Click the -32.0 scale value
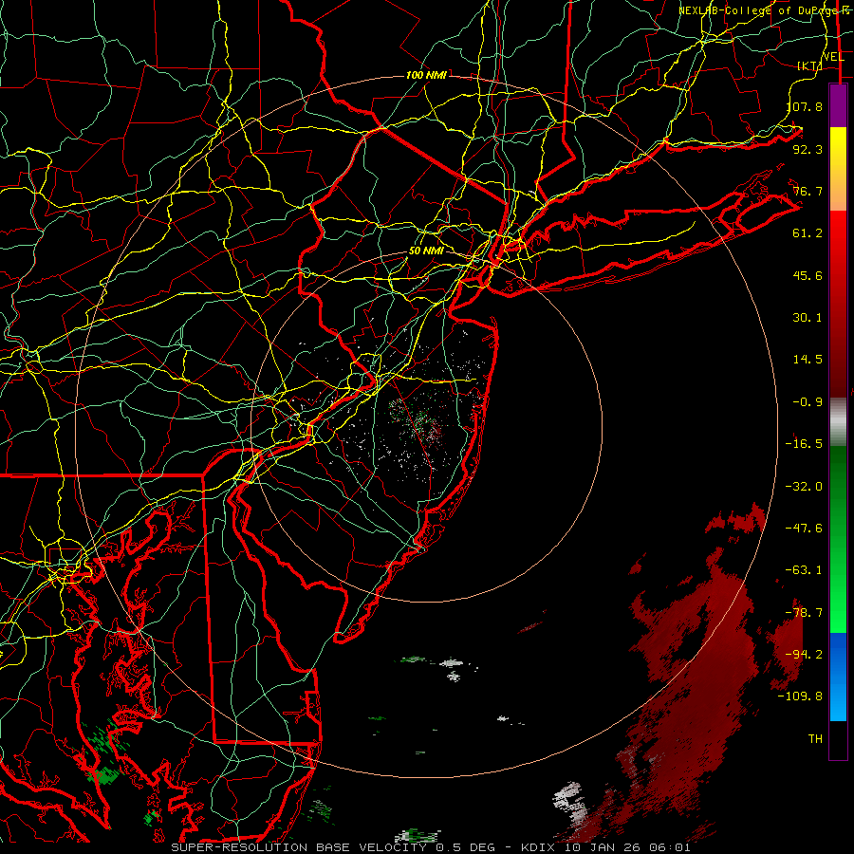The width and height of the screenshot is (854, 854). pos(804,487)
